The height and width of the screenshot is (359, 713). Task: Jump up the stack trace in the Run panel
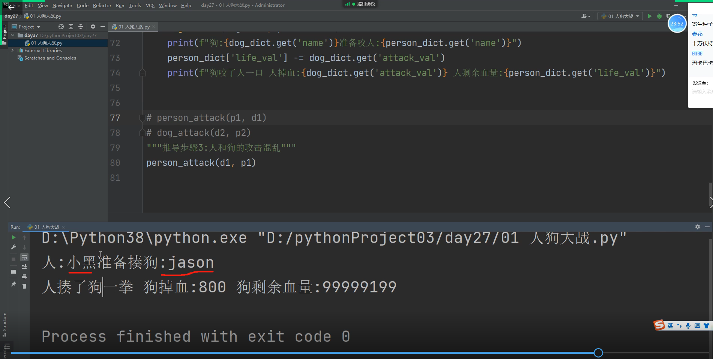click(x=24, y=237)
